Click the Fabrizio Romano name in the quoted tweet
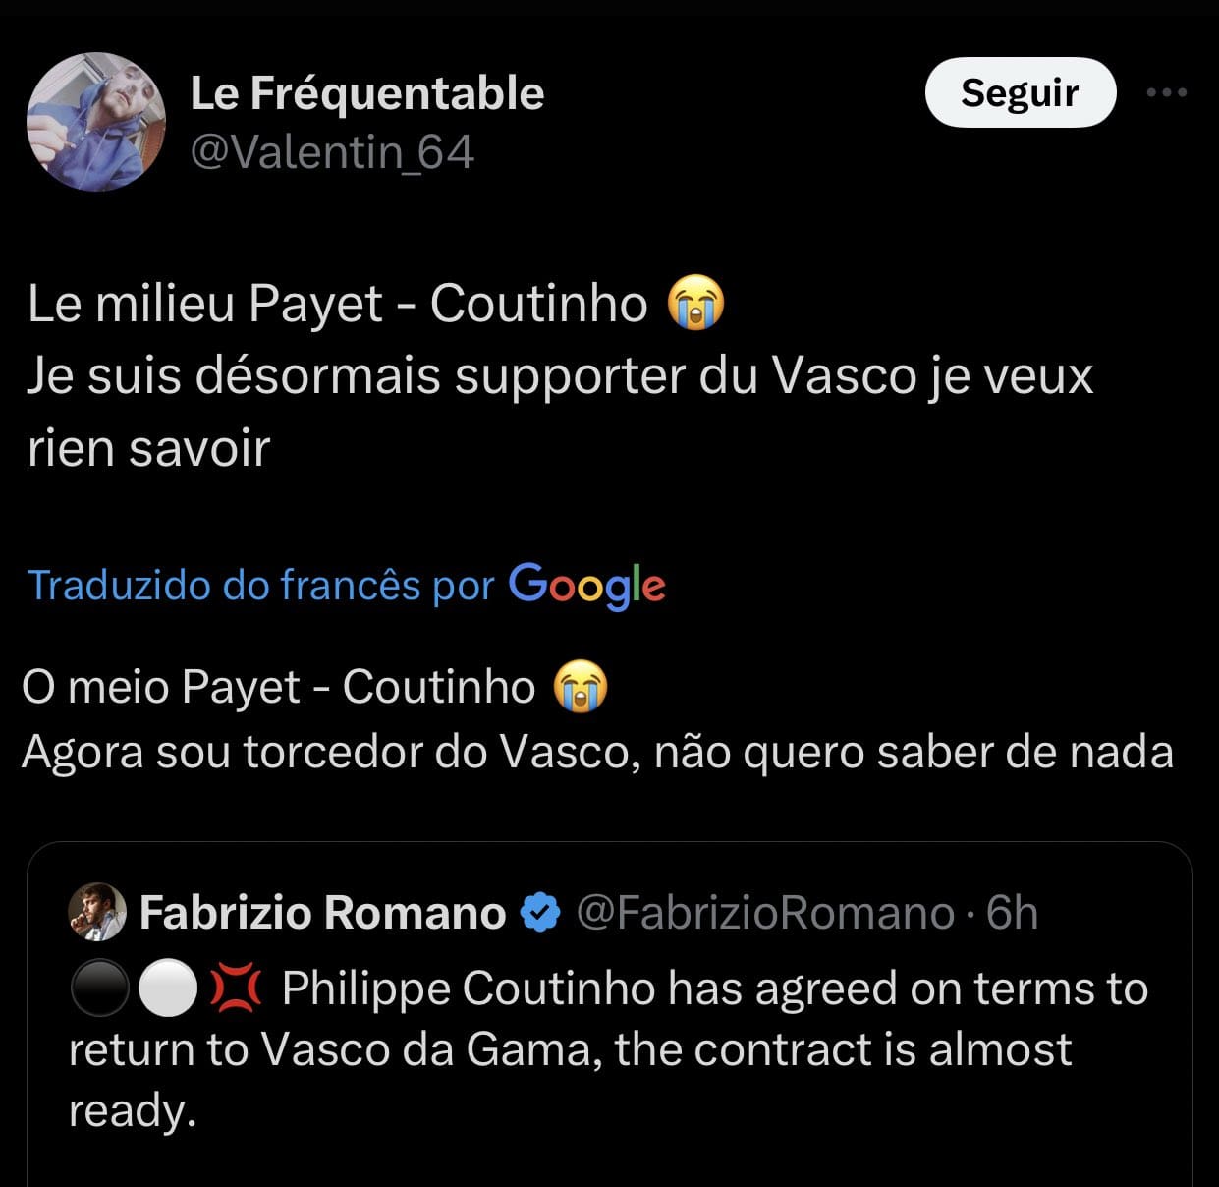 coord(322,913)
